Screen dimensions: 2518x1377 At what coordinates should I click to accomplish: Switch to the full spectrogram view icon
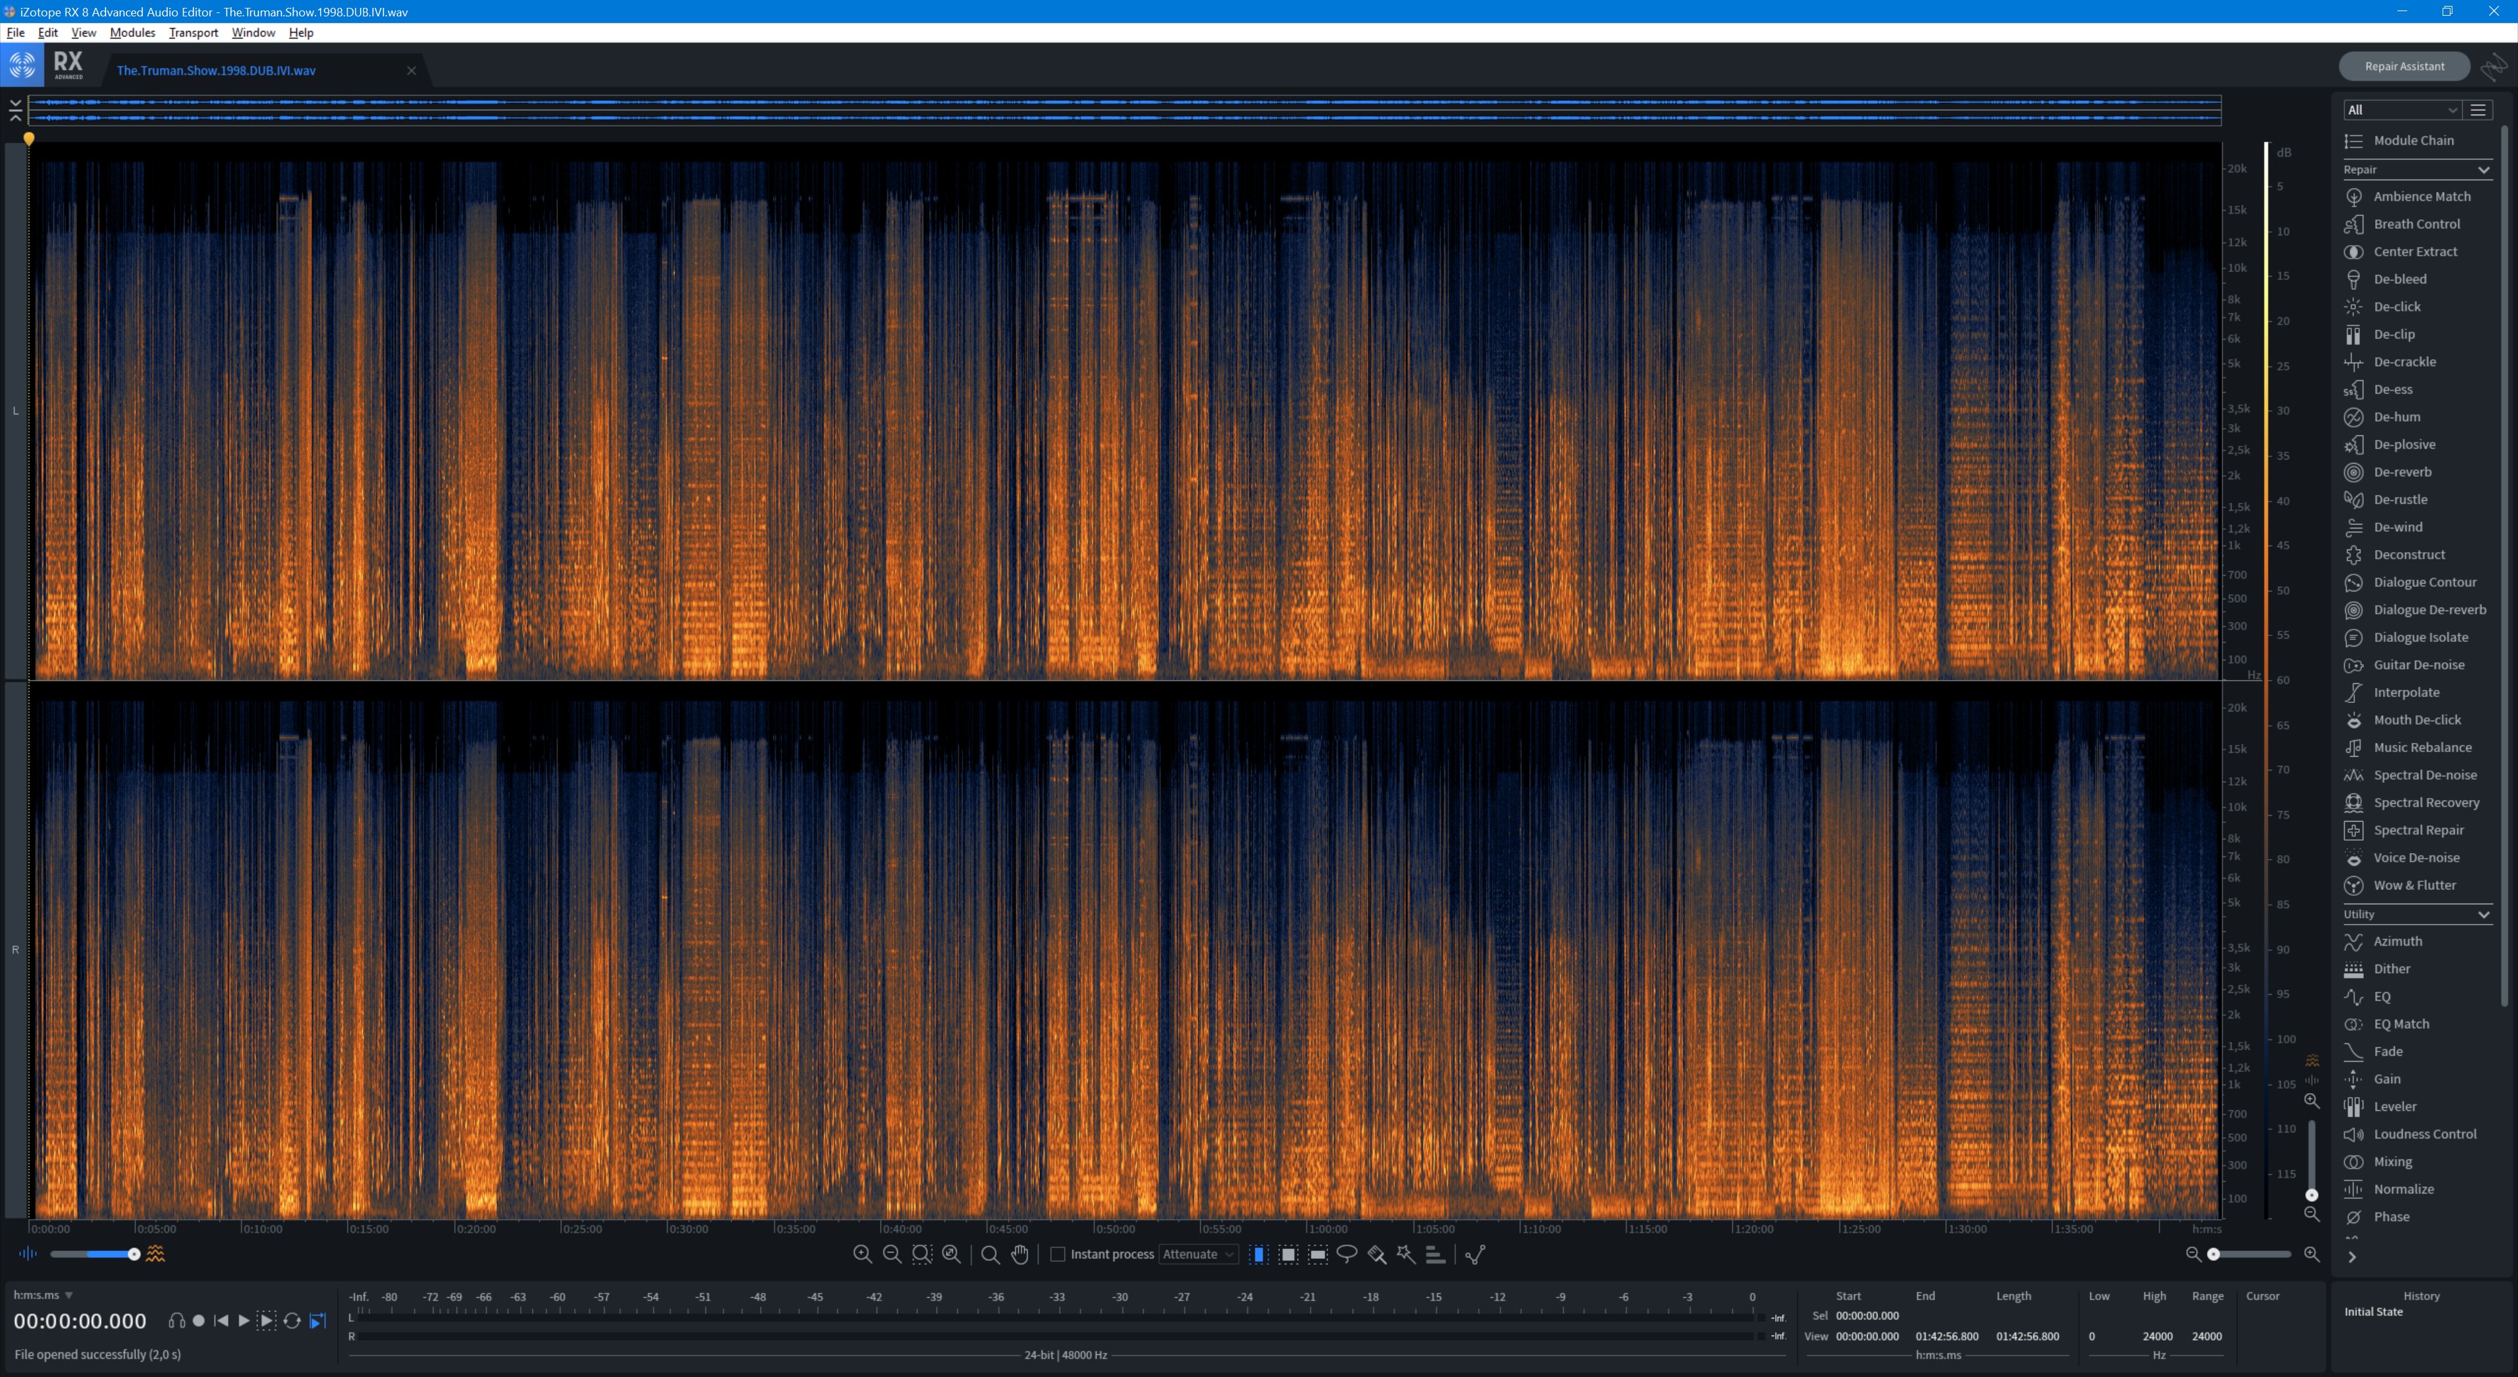tap(155, 1254)
